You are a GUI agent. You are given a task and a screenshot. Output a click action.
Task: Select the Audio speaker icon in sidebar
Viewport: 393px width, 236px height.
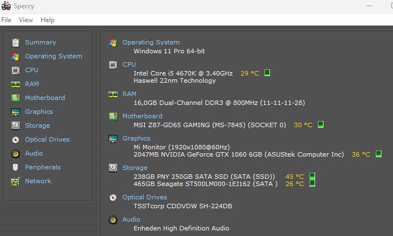pyautogui.click(x=16, y=153)
